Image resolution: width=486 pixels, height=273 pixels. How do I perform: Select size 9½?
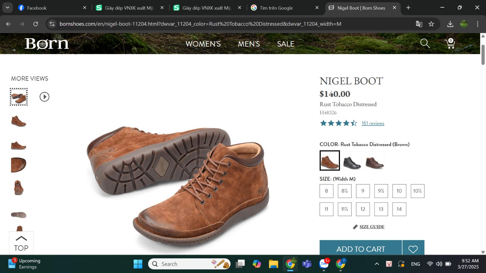point(381,191)
